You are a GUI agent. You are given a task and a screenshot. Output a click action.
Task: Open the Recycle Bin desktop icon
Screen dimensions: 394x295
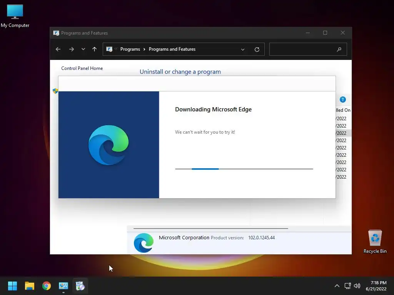point(375,242)
